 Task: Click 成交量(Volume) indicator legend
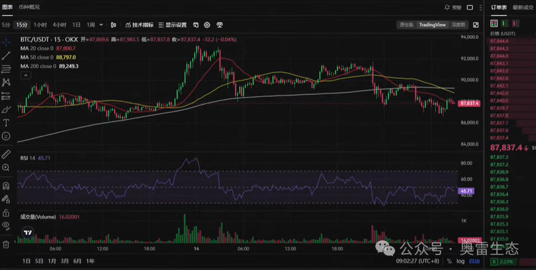(x=50, y=217)
